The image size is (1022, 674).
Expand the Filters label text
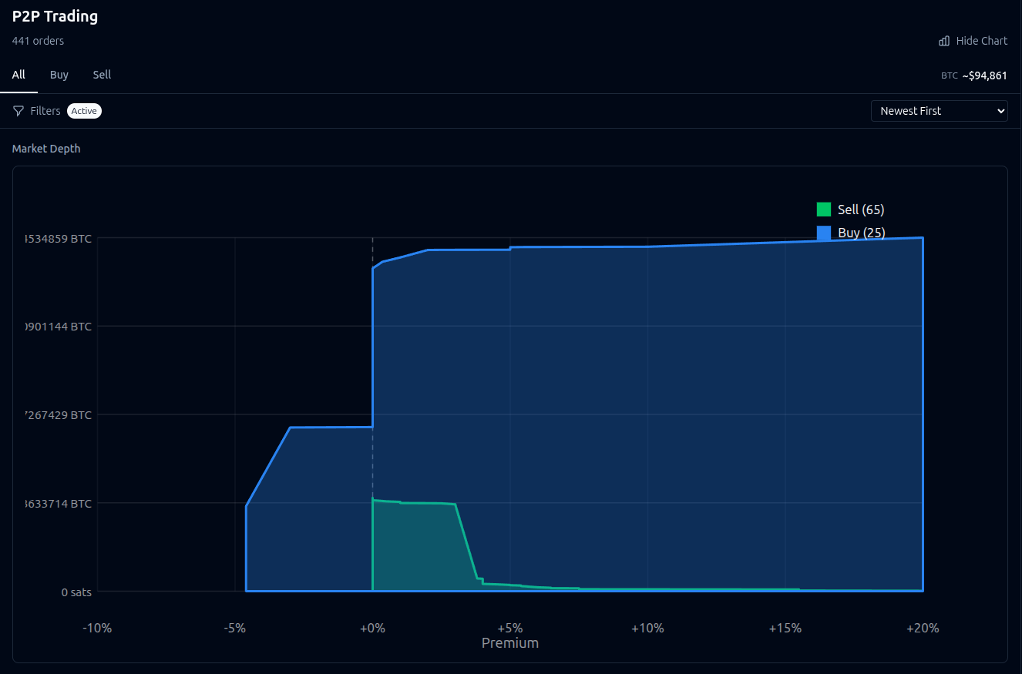[45, 111]
